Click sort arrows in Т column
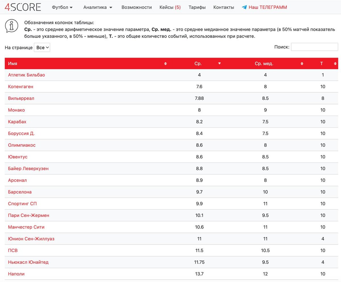 335,64
